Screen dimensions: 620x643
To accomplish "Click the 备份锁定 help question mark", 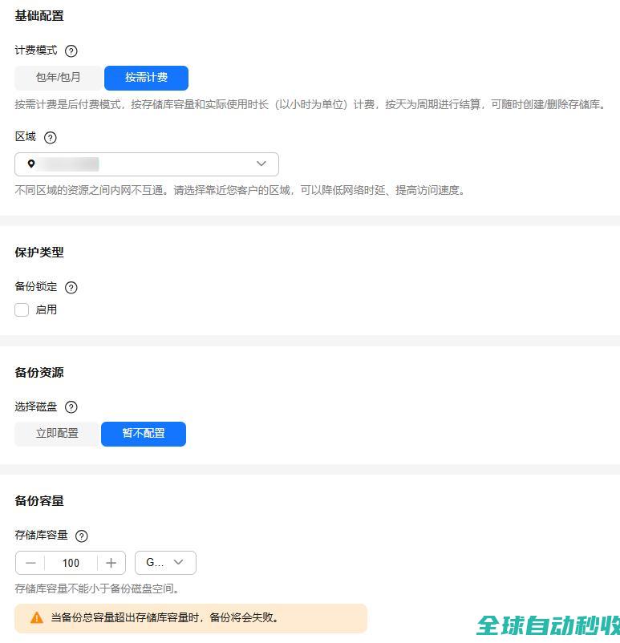I will coord(71,288).
